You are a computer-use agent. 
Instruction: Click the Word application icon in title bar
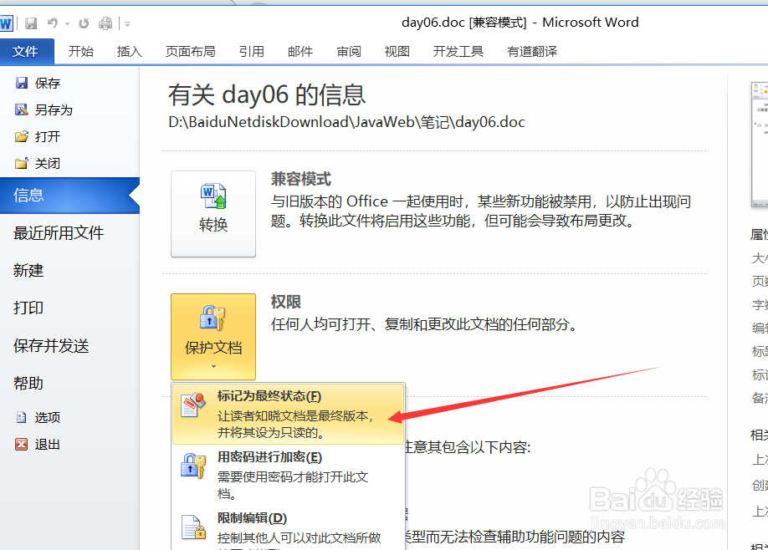(7, 23)
